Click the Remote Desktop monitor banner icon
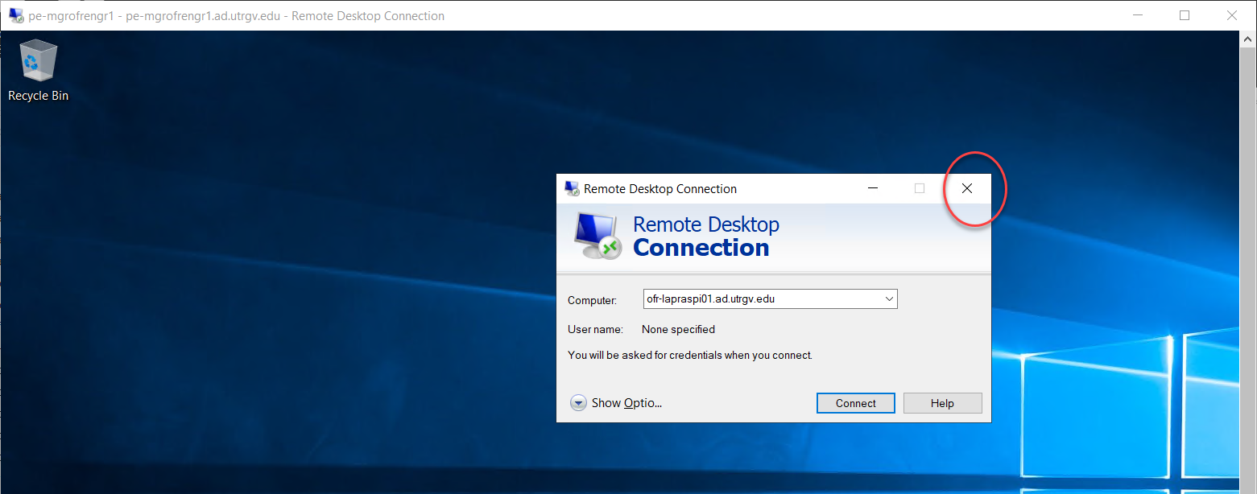The width and height of the screenshot is (1257, 494). coord(597,236)
